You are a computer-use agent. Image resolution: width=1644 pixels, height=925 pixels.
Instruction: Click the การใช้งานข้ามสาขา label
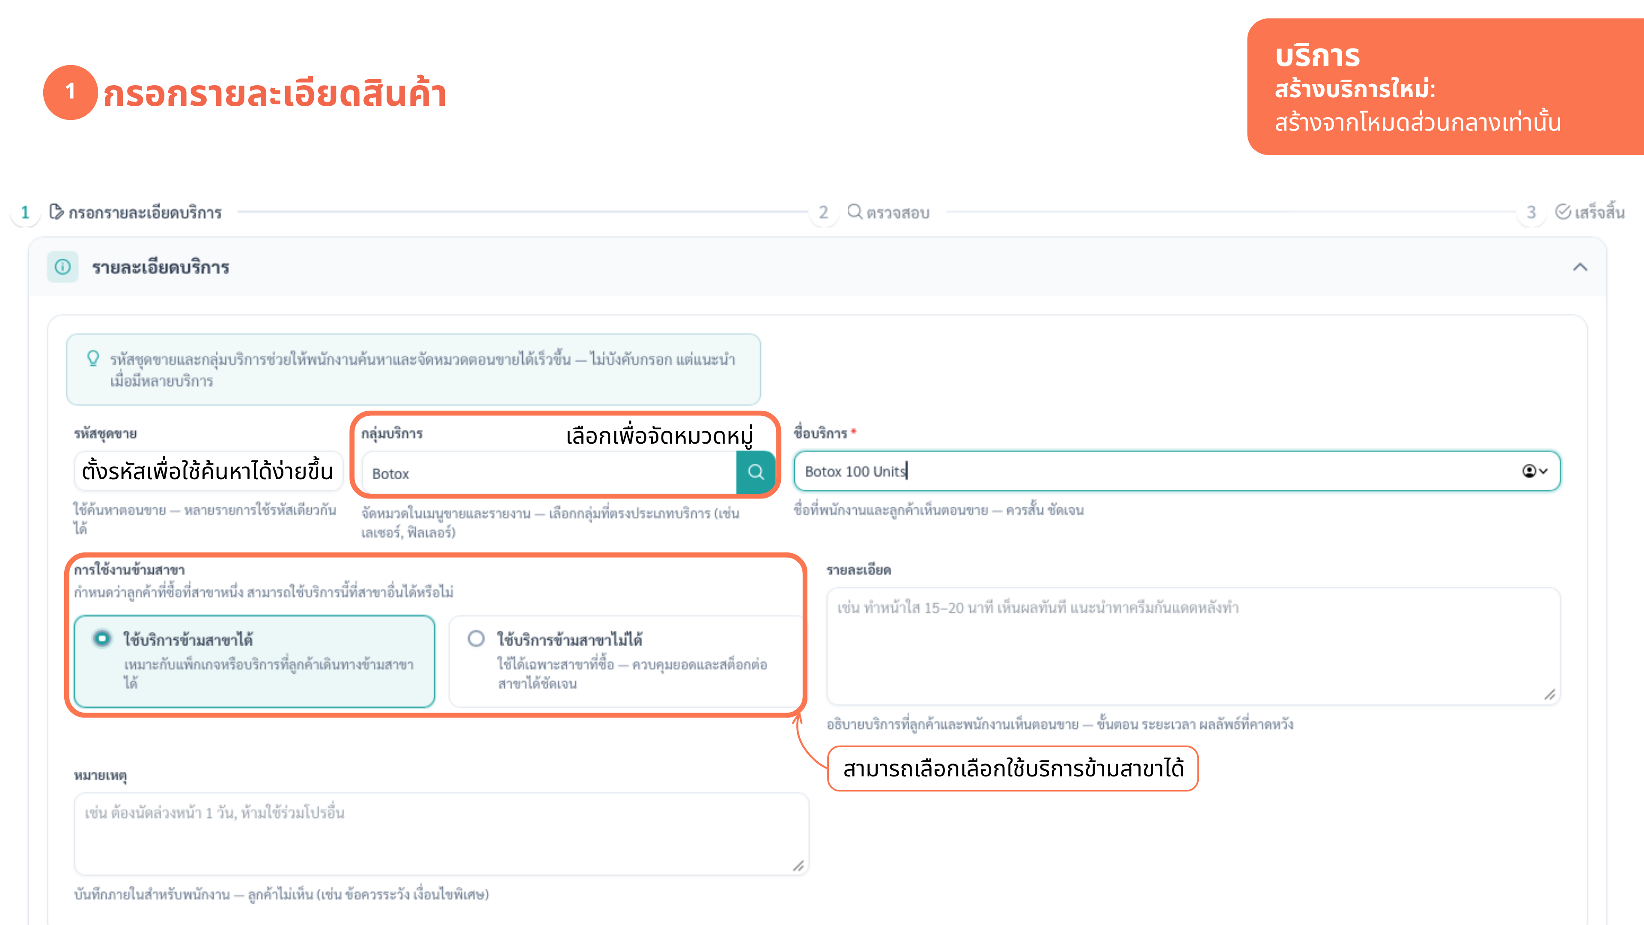[x=130, y=570]
